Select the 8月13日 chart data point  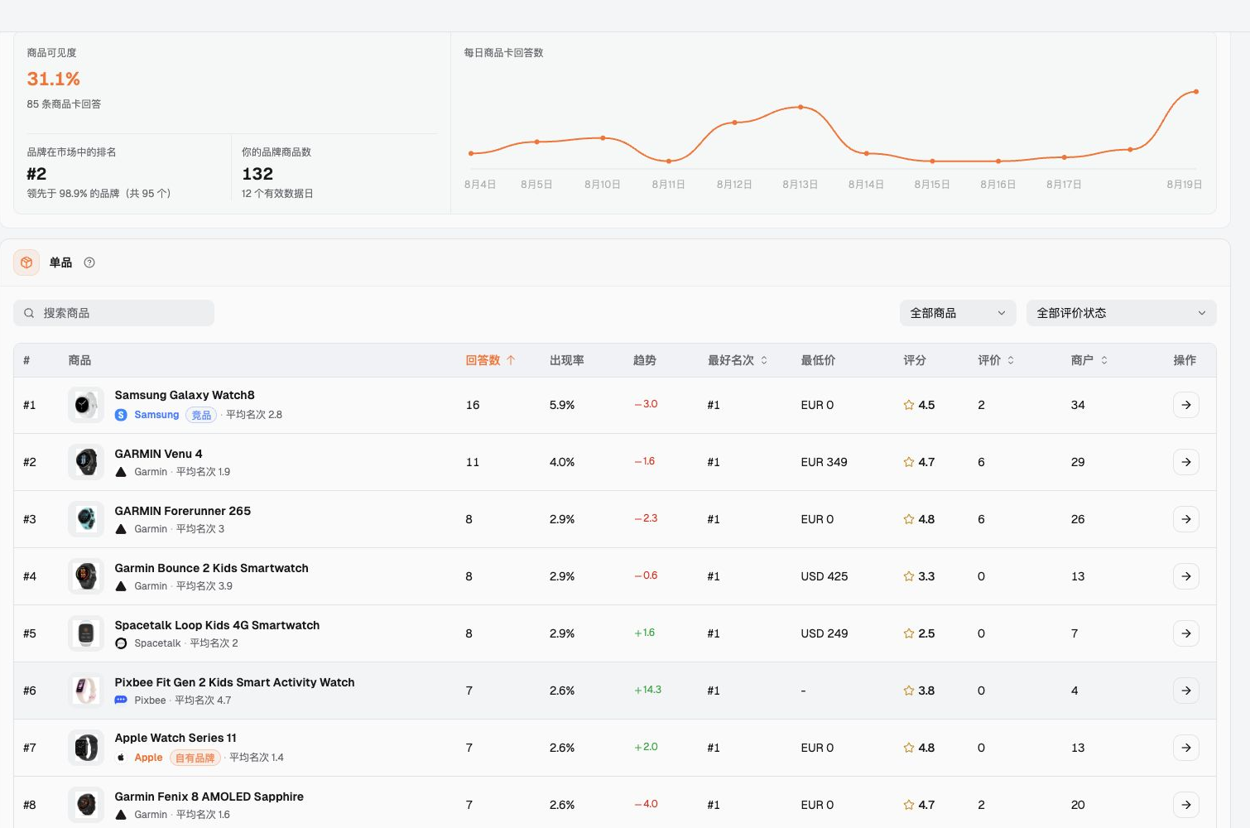click(800, 107)
